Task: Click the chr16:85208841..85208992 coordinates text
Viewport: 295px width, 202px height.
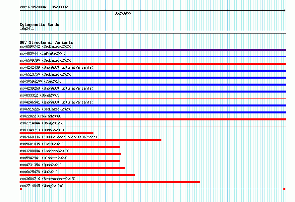Action: coord(44,7)
